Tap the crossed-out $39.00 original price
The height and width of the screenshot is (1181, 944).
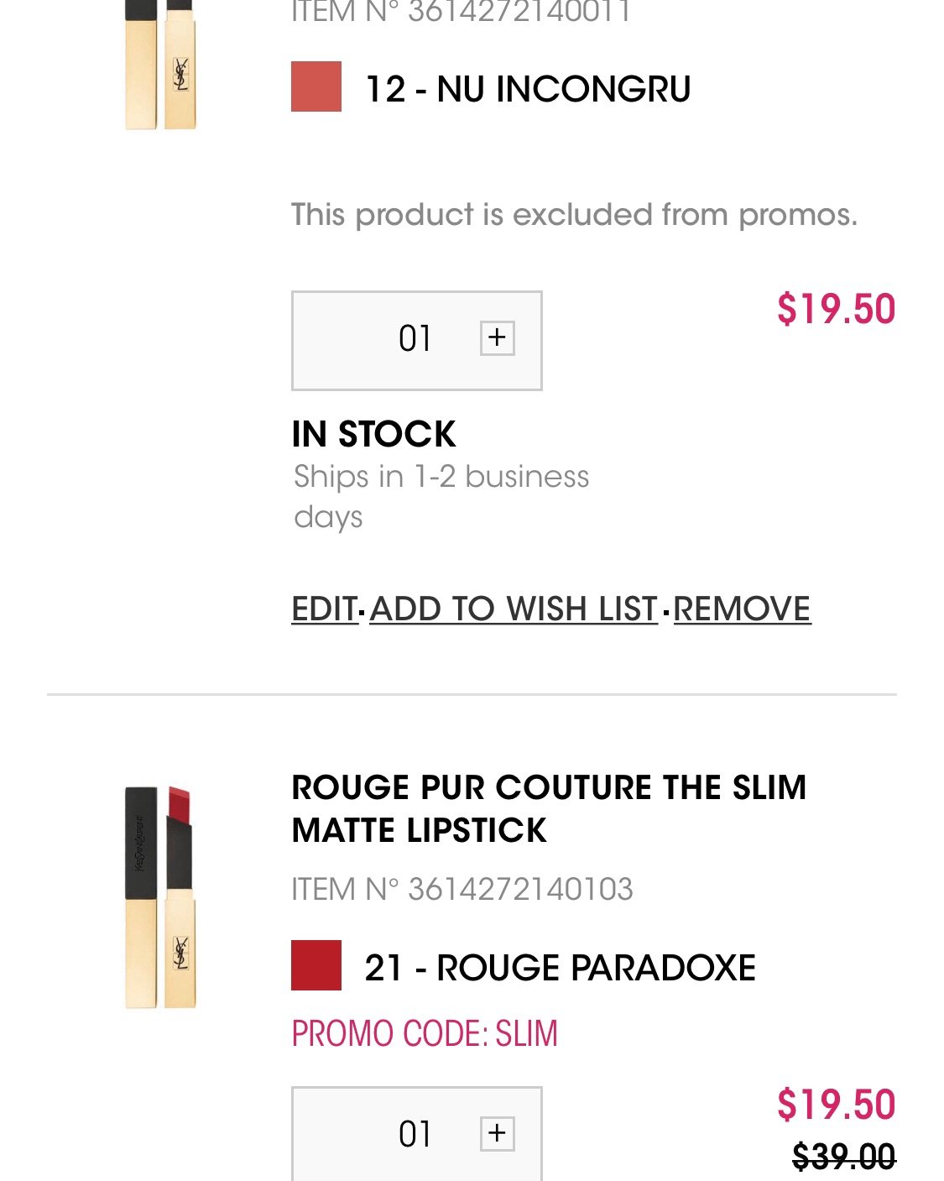(x=843, y=1157)
